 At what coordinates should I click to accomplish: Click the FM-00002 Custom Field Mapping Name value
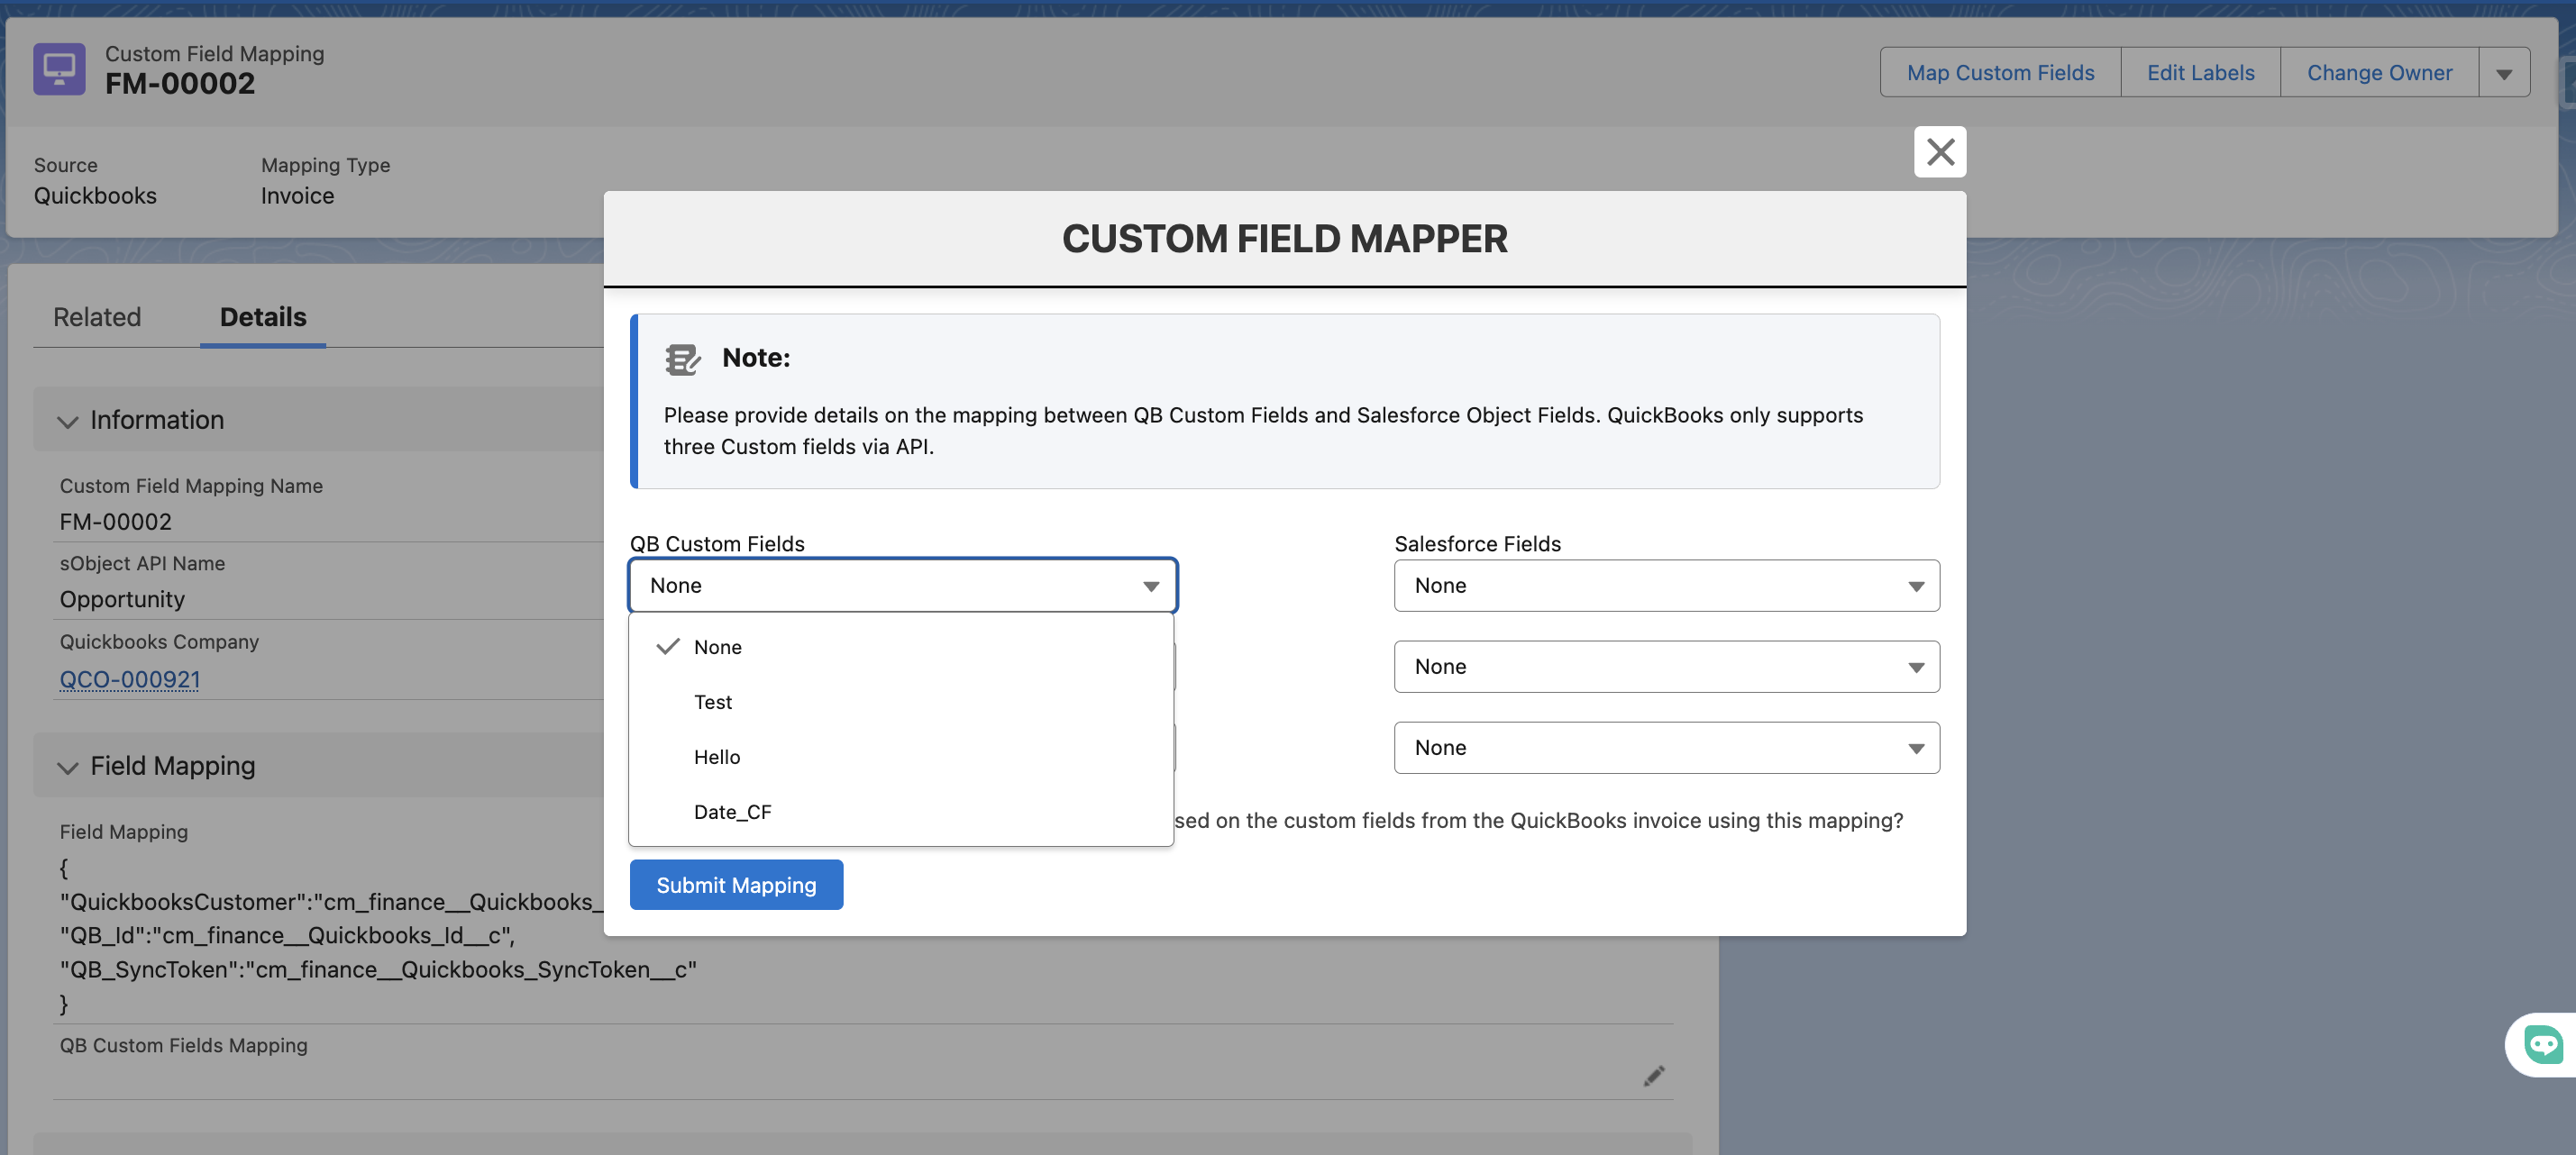(115, 522)
